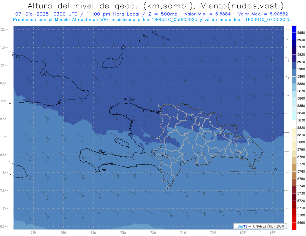The width and height of the screenshot is (306, 236).
Task: Click the longitude label 70W
Action: [x=213, y=233]
